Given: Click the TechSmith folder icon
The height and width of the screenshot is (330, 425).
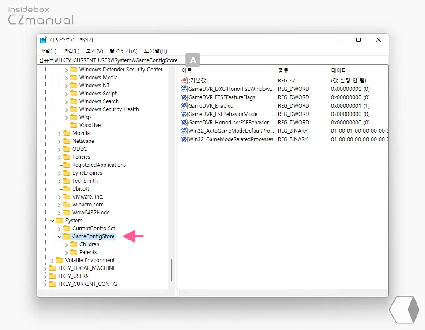Looking at the screenshot, I should (x=67, y=181).
